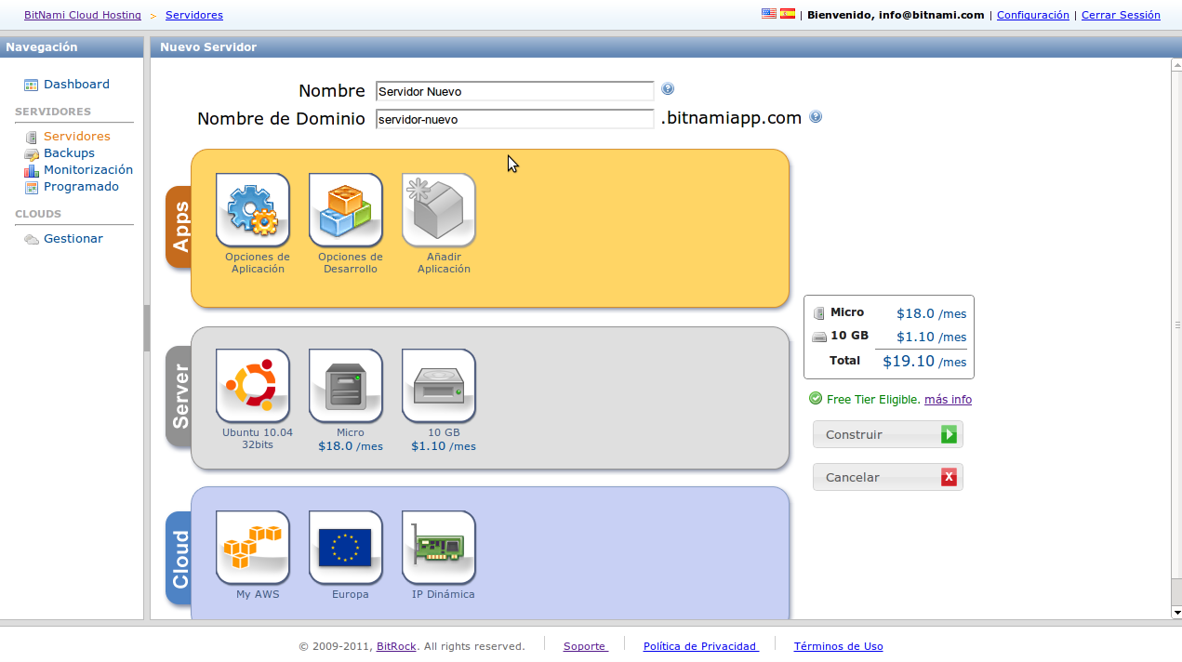1182x662 pixels.
Task: Switch language with the Spanish flag
Action: [788, 14]
